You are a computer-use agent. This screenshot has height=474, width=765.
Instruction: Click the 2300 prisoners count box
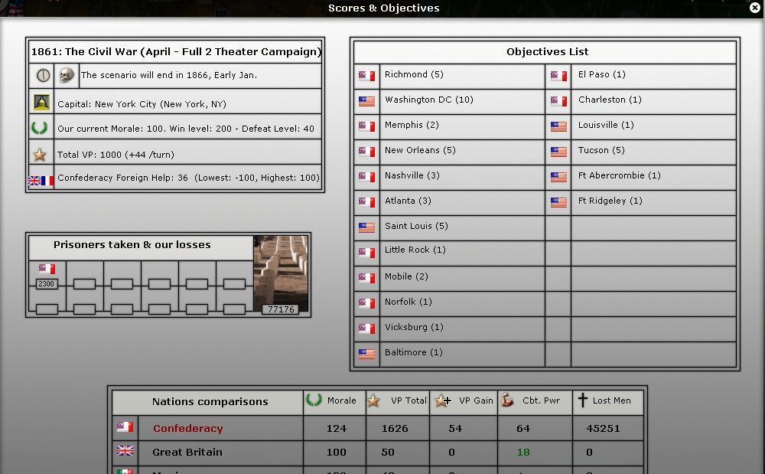point(47,284)
